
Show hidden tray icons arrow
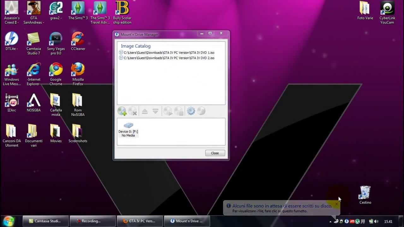[330, 222]
